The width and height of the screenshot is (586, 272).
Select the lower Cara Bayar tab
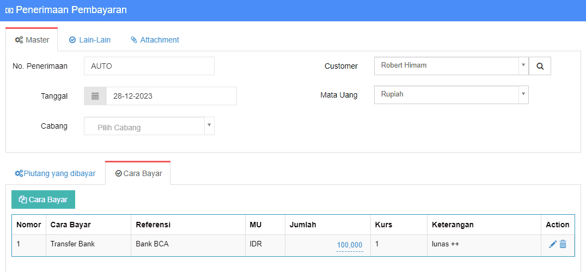tap(138, 173)
